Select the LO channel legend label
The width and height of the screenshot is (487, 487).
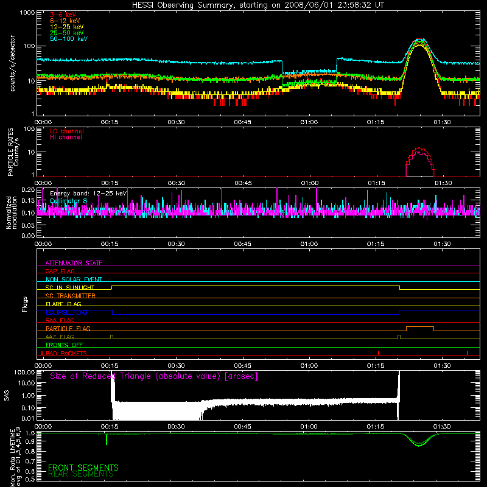[x=67, y=131]
